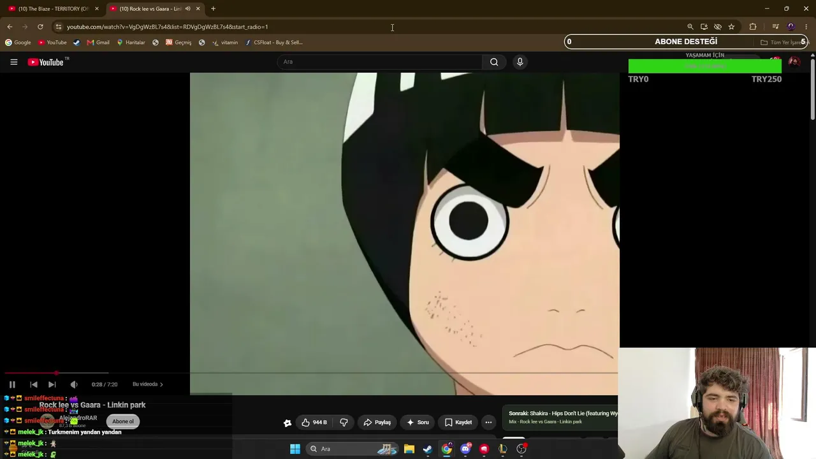Open a new browser tab
The width and height of the screenshot is (816, 459).
(213, 8)
